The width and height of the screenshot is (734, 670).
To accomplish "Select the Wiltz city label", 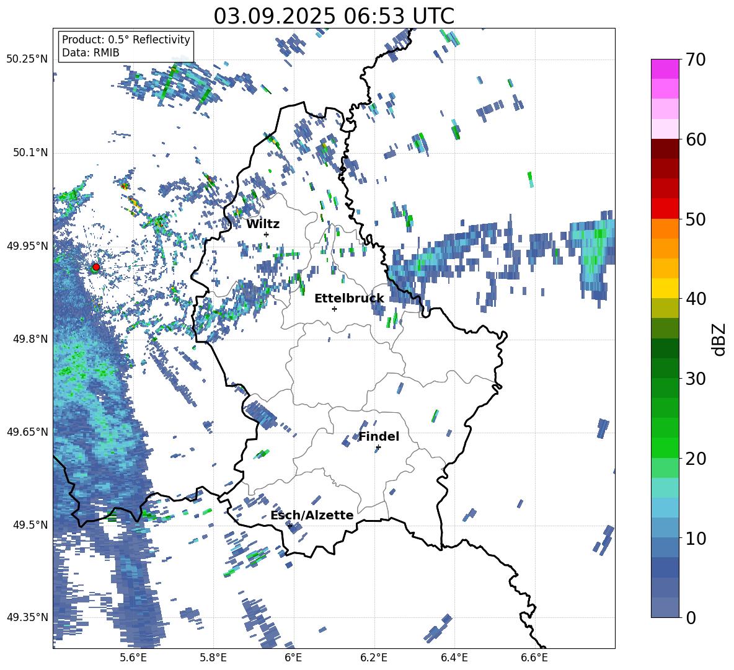I will pos(263,224).
